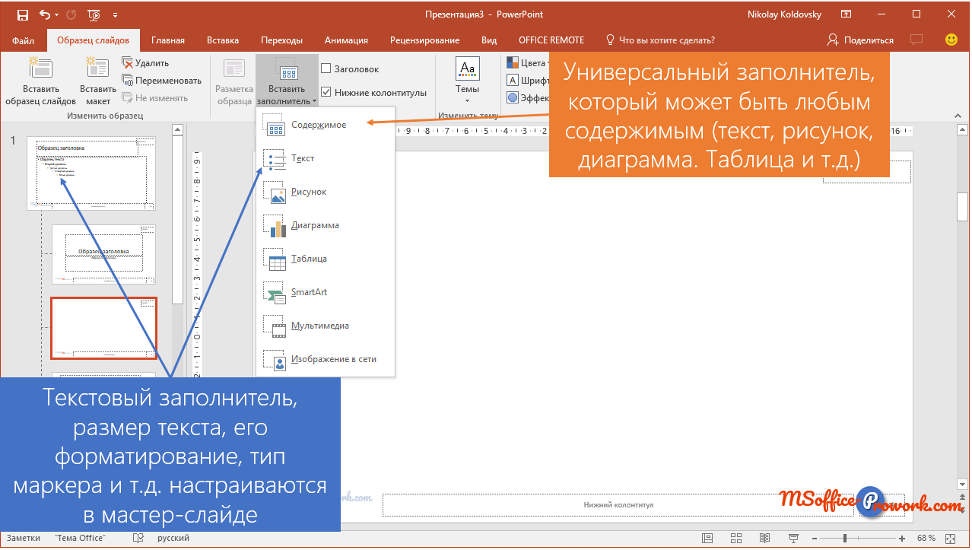Image resolution: width=972 pixels, height=550 pixels.
Task: Choose SmartArt placeholder from the menu
Action: pos(326,292)
